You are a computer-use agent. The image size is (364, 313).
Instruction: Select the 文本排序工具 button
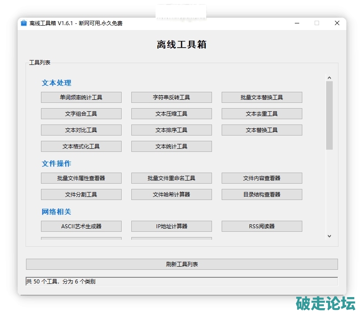coord(171,130)
